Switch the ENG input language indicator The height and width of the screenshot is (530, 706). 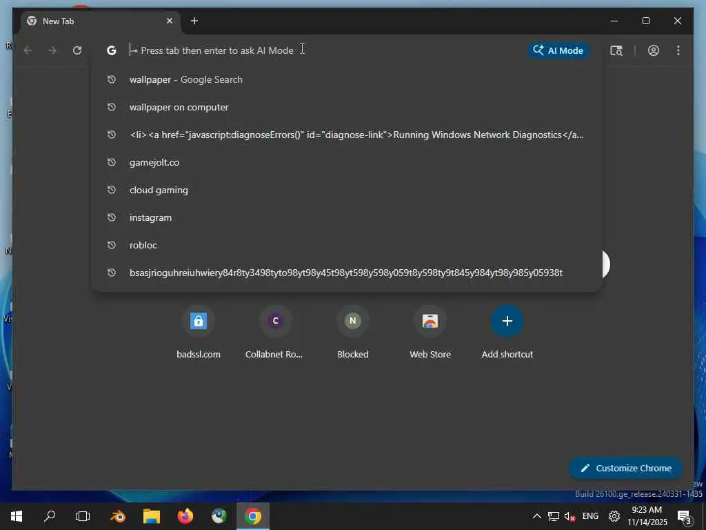coord(590,516)
